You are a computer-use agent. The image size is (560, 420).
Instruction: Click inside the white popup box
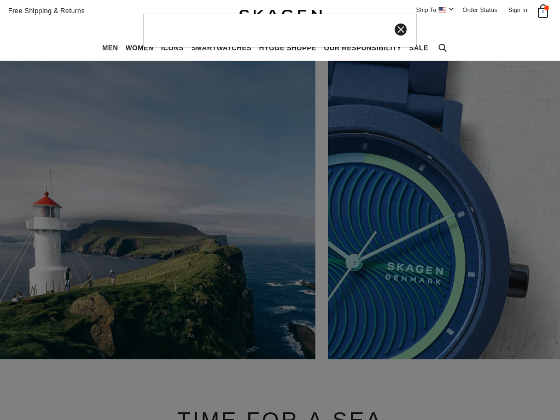click(268, 31)
